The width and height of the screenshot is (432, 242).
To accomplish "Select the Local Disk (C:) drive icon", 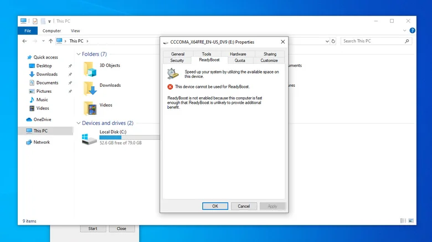I will point(89,138).
